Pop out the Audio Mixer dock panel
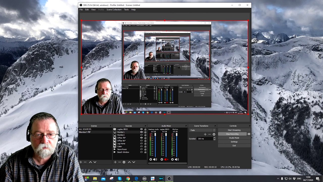The image size is (323, 182). click(x=186, y=126)
